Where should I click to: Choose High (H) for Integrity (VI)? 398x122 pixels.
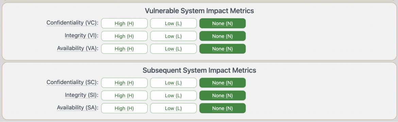pyautogui.click(x=124, y=36)
